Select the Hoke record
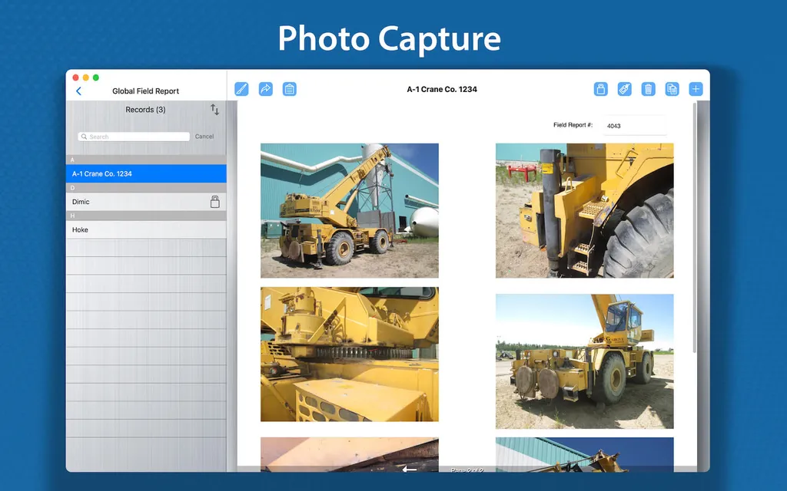The image size is (787, 491). click(146, 229)
